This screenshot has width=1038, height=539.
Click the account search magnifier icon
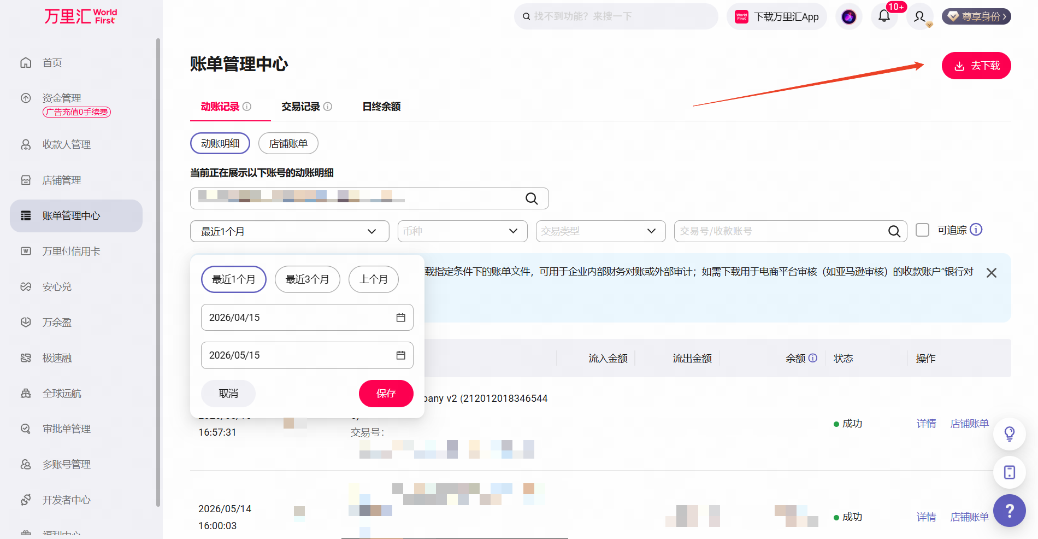[x=532, y=198]
